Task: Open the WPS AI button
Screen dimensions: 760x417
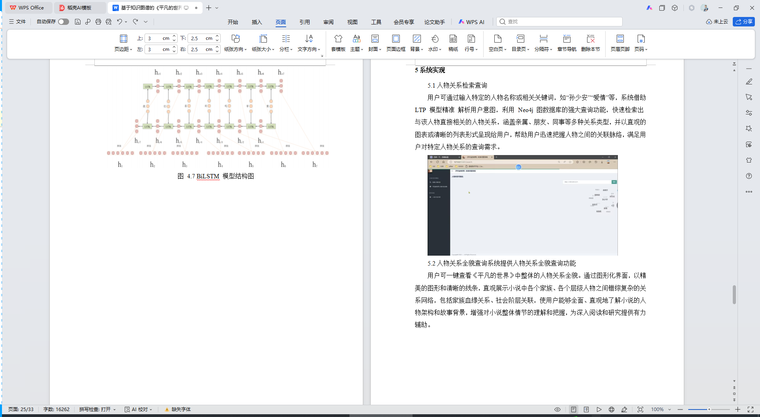Action: click(471, 22)
